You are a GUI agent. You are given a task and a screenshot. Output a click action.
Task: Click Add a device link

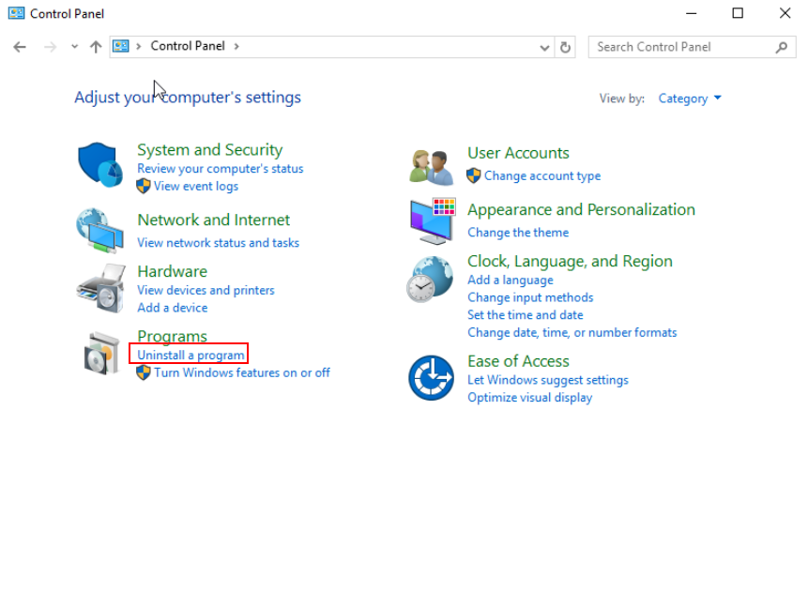[172, 308]
